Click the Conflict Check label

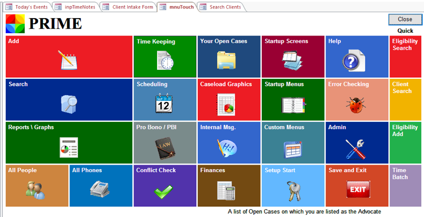pos(156,170)
